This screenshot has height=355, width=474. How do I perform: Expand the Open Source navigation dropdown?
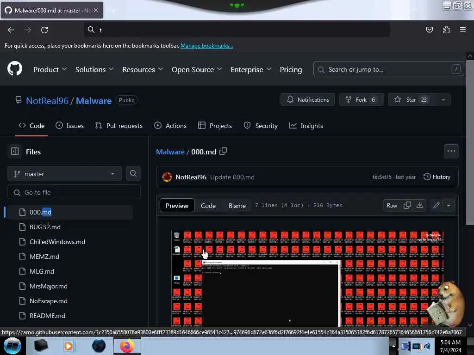tap(196, 69)
